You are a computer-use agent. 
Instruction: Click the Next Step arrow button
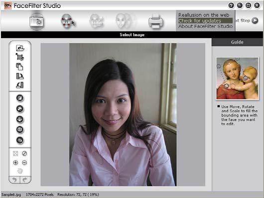tap(255, 20)
